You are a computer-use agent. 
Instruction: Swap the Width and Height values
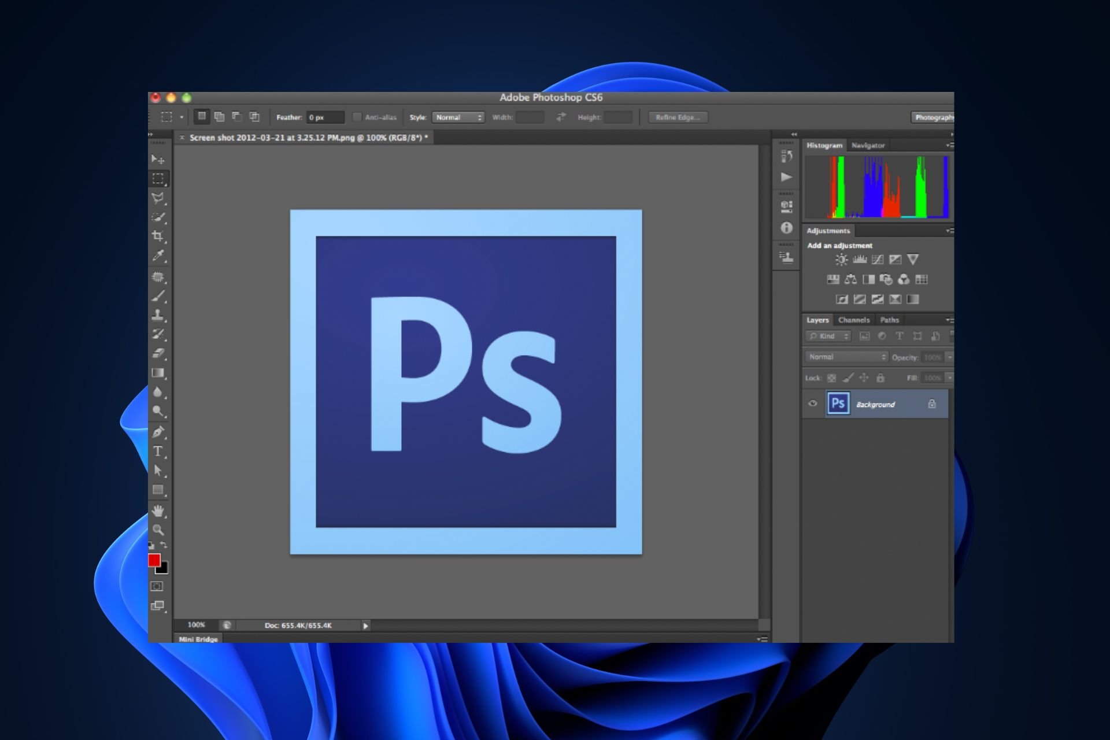(x=561, y=117)
